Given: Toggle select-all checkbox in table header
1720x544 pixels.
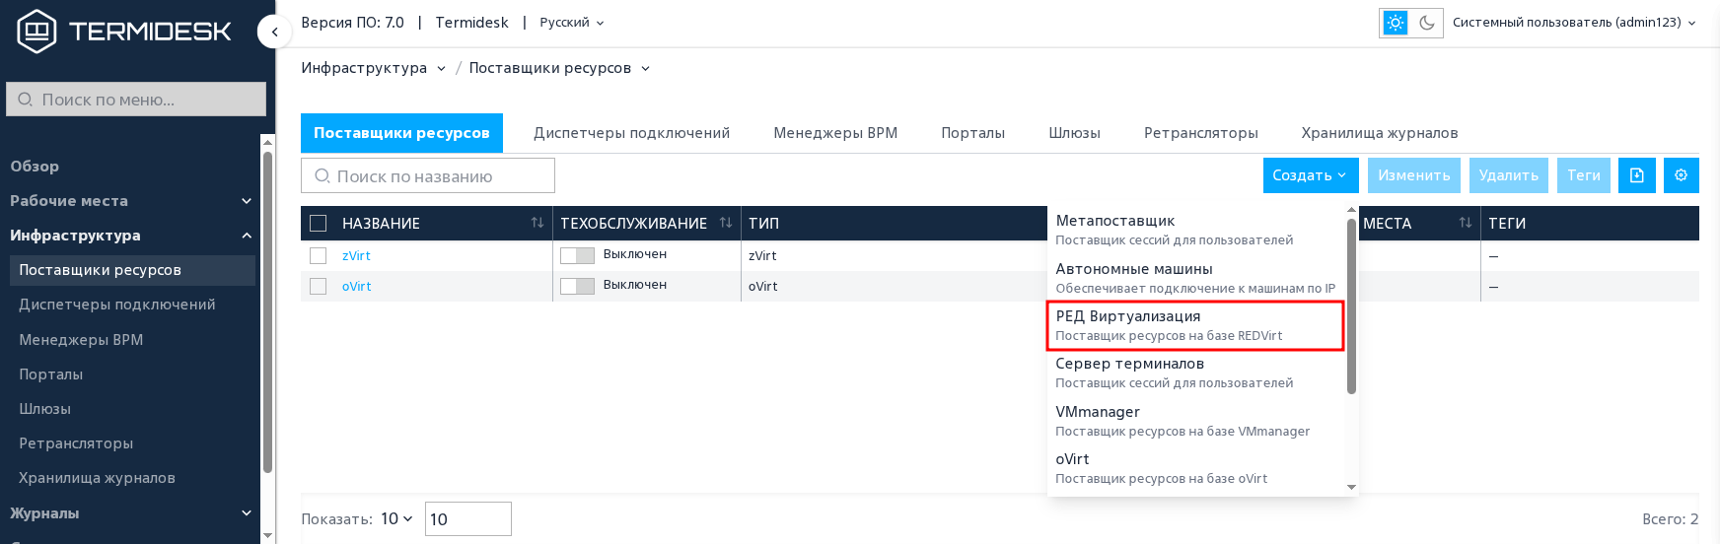Looking at the screenshot, I should click(x=318, y=223).
